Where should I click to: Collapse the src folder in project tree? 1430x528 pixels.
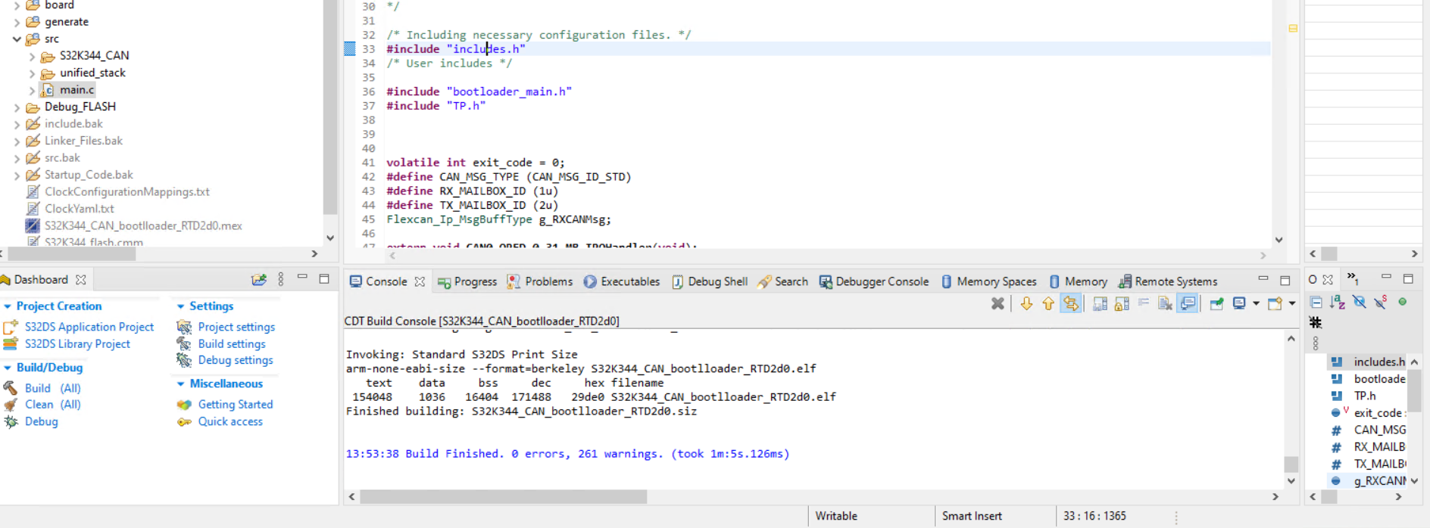click(17, 39)
